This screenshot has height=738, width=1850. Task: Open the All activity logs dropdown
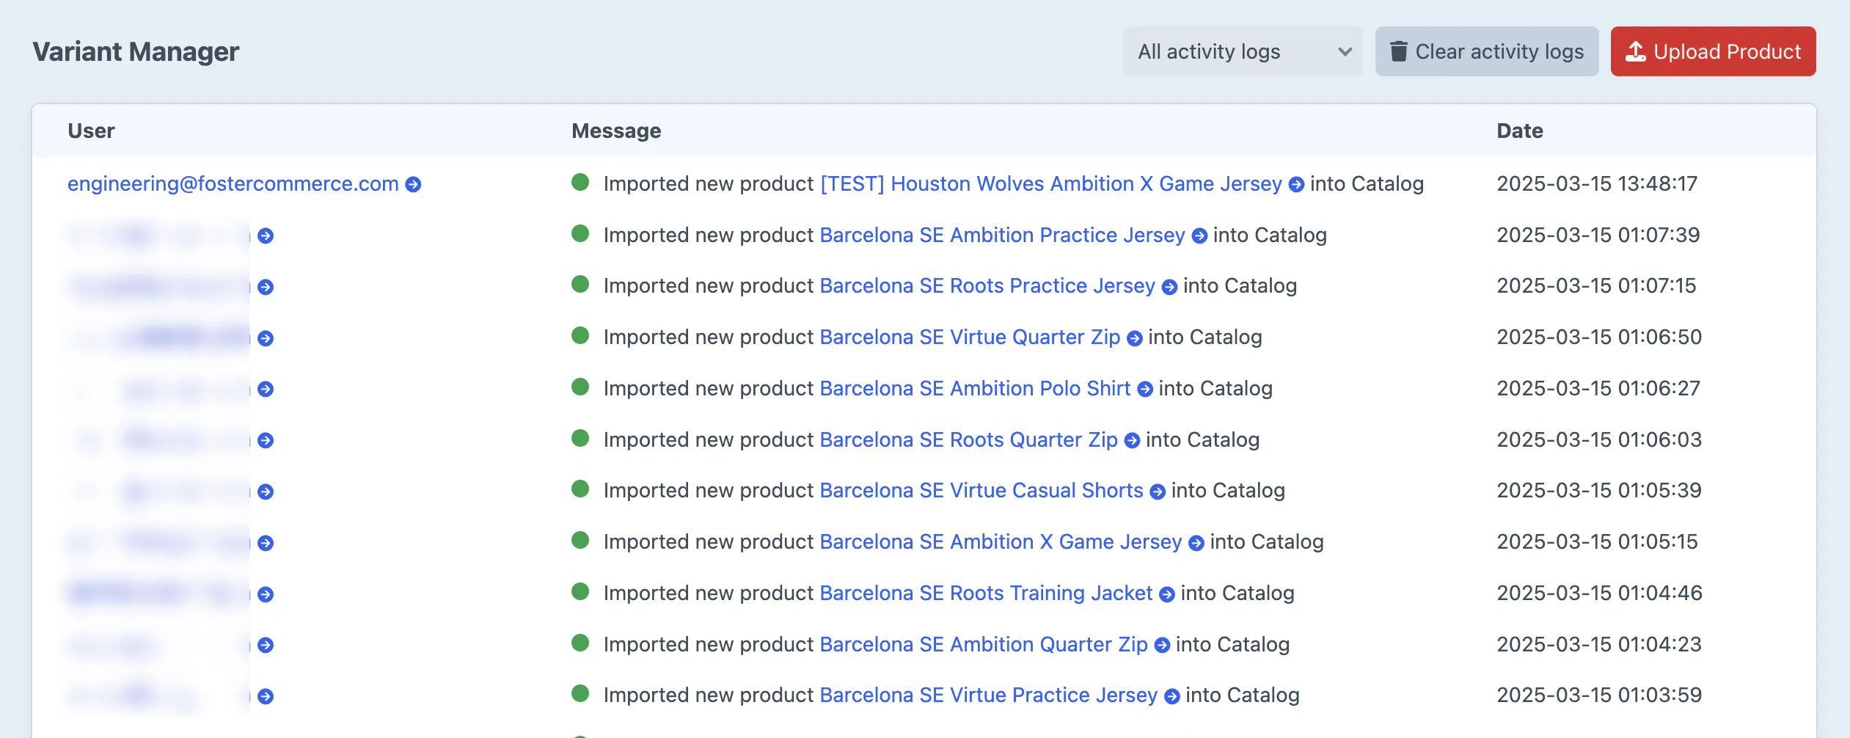click(x=1242, y=51)
